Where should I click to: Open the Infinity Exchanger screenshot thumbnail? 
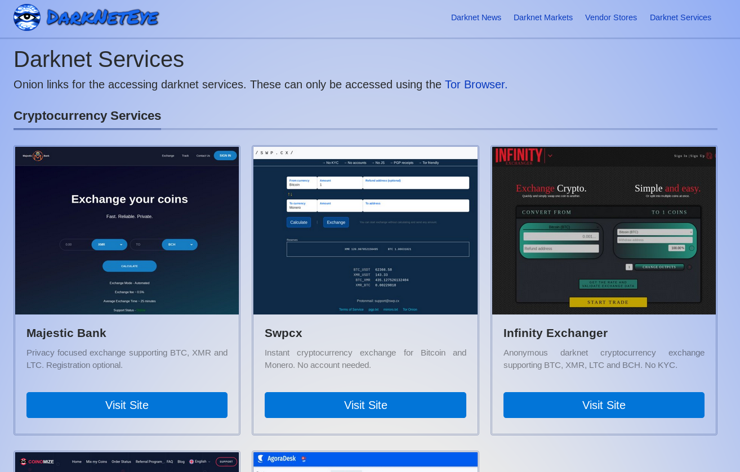point(604,231)
